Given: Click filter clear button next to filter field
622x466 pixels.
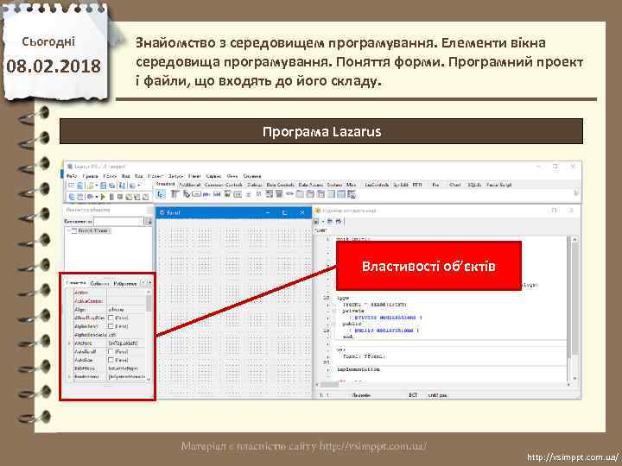Looking at the screenshot, I should (149, 222).
